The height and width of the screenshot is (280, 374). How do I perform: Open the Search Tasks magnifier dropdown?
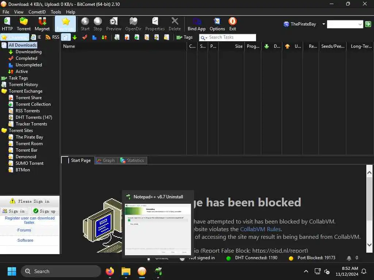(x=204, y=38)
